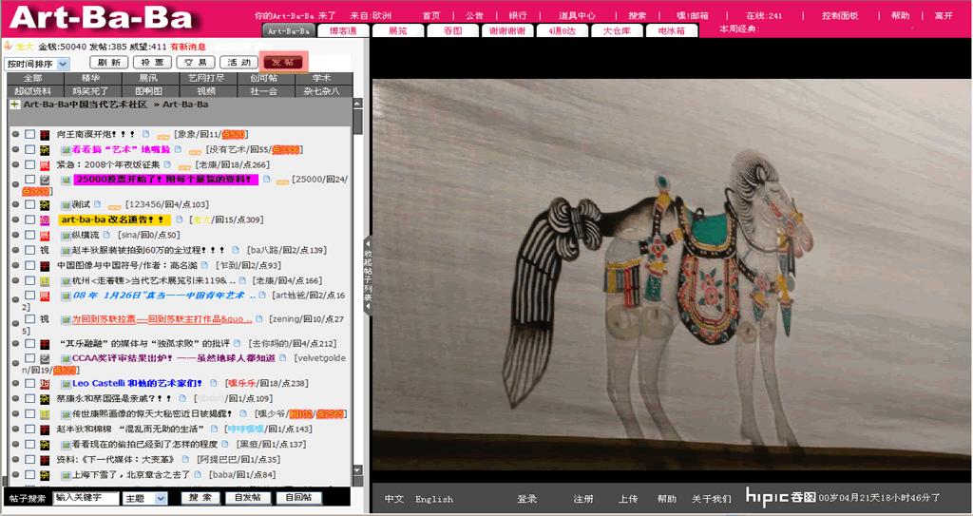Click the 输入关键字 search input field
The image size is (973, 516).
[x=86, y=497]
